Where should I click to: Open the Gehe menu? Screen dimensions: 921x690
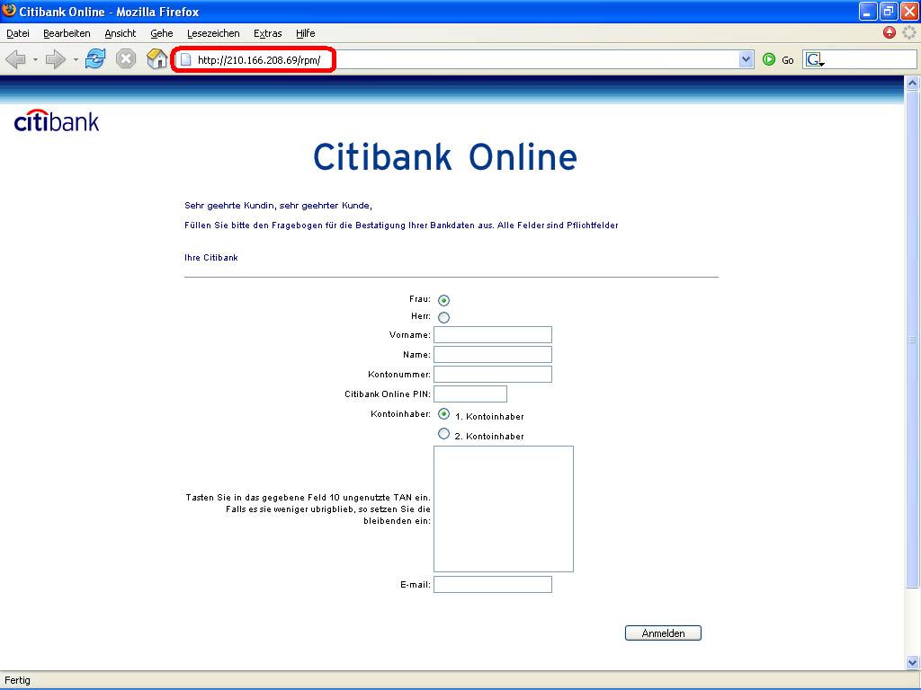[162, 33]
